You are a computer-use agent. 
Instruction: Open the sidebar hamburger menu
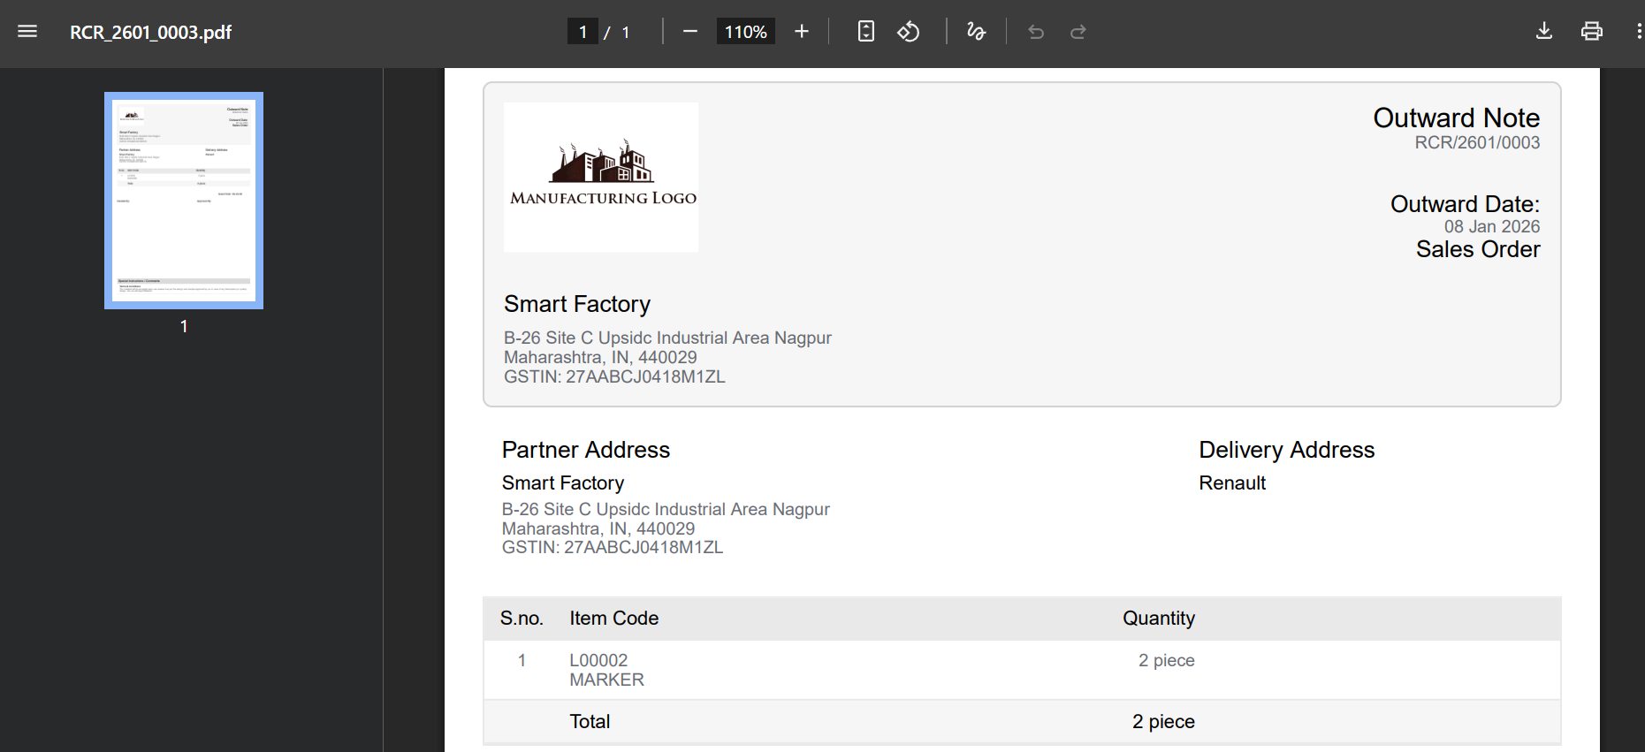coord(27,32)
